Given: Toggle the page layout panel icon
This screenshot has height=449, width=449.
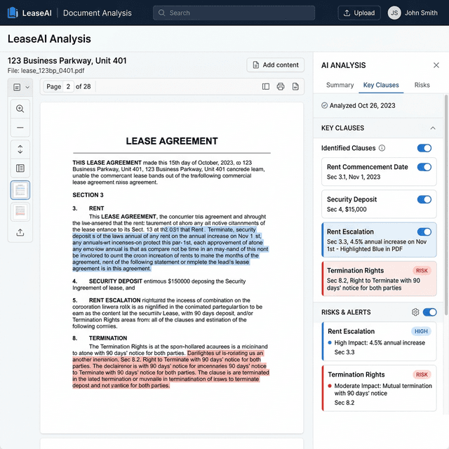Looking at the screenshot, I should tap(20, 168).
